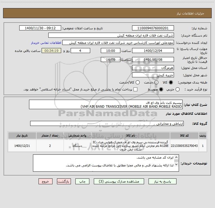Screen dimensions: 215x208
Task: Click the خروج exit button
Action: (x=46, y=181)
